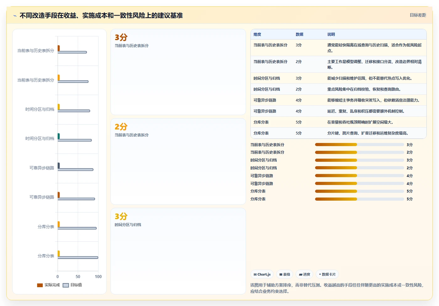The height and width of the screenshot is (306, 439).
Task: Click the x-axis tick label 50
Action: [x=78, y=277]
